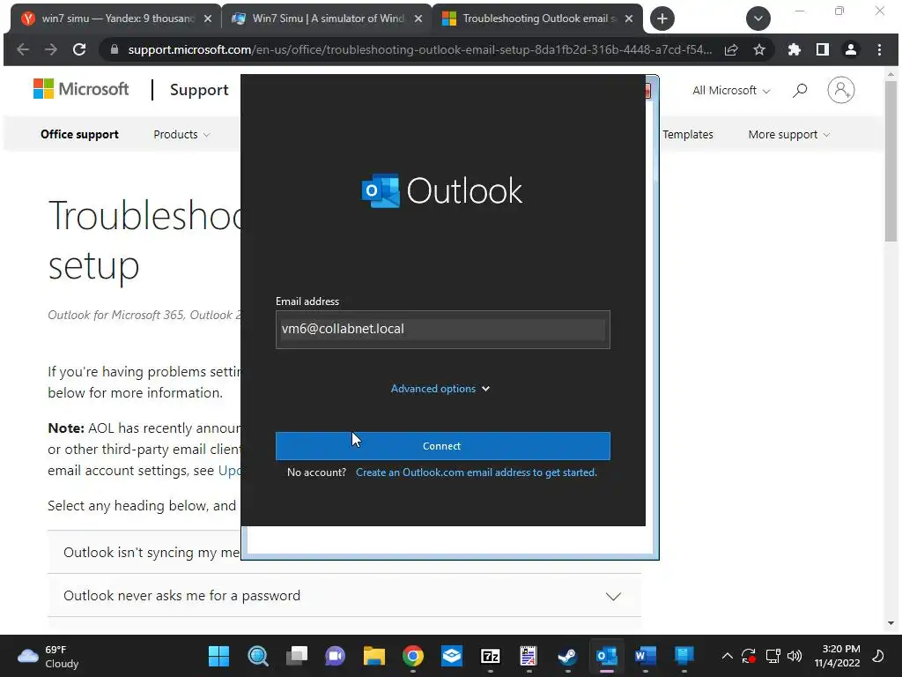Open taskbar Search
Image resolution: width=902 pixels, height=677 pixels.
click(258, 656)
